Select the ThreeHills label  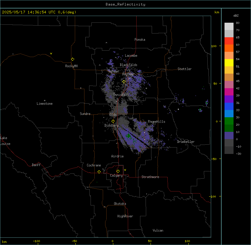pyautogui.click(x=156, y=122)
